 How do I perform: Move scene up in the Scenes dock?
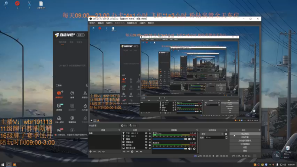(99, 152)
